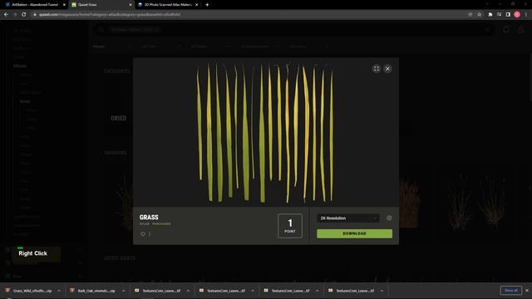This screenshot has height=299, width=532.
Task: Click the grass blades atlas preview image
Action: tap(265, 132)
